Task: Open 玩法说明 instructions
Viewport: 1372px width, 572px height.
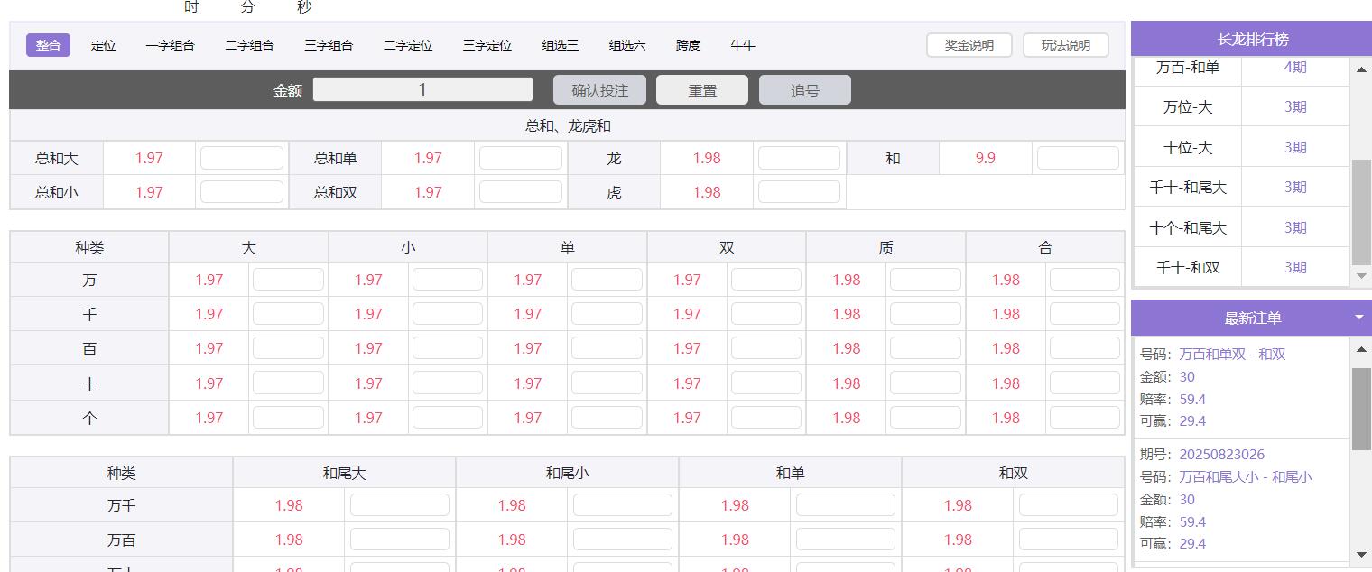Action: [1065, 45]
